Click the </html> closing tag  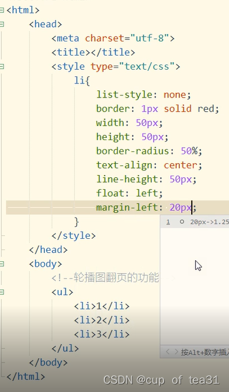tap(26, 377)
